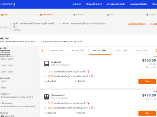157x117 pixels.
Task: Click the คืนตั๋ว info icon on the ฿430.00 card
Action: [84, 81]
